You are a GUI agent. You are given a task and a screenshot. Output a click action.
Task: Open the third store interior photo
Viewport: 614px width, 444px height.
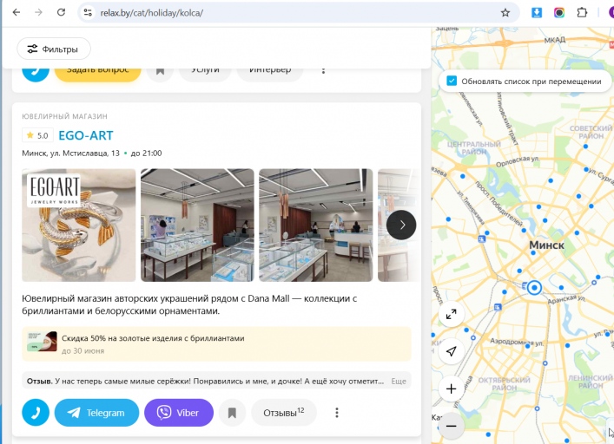tap(316, 225)
